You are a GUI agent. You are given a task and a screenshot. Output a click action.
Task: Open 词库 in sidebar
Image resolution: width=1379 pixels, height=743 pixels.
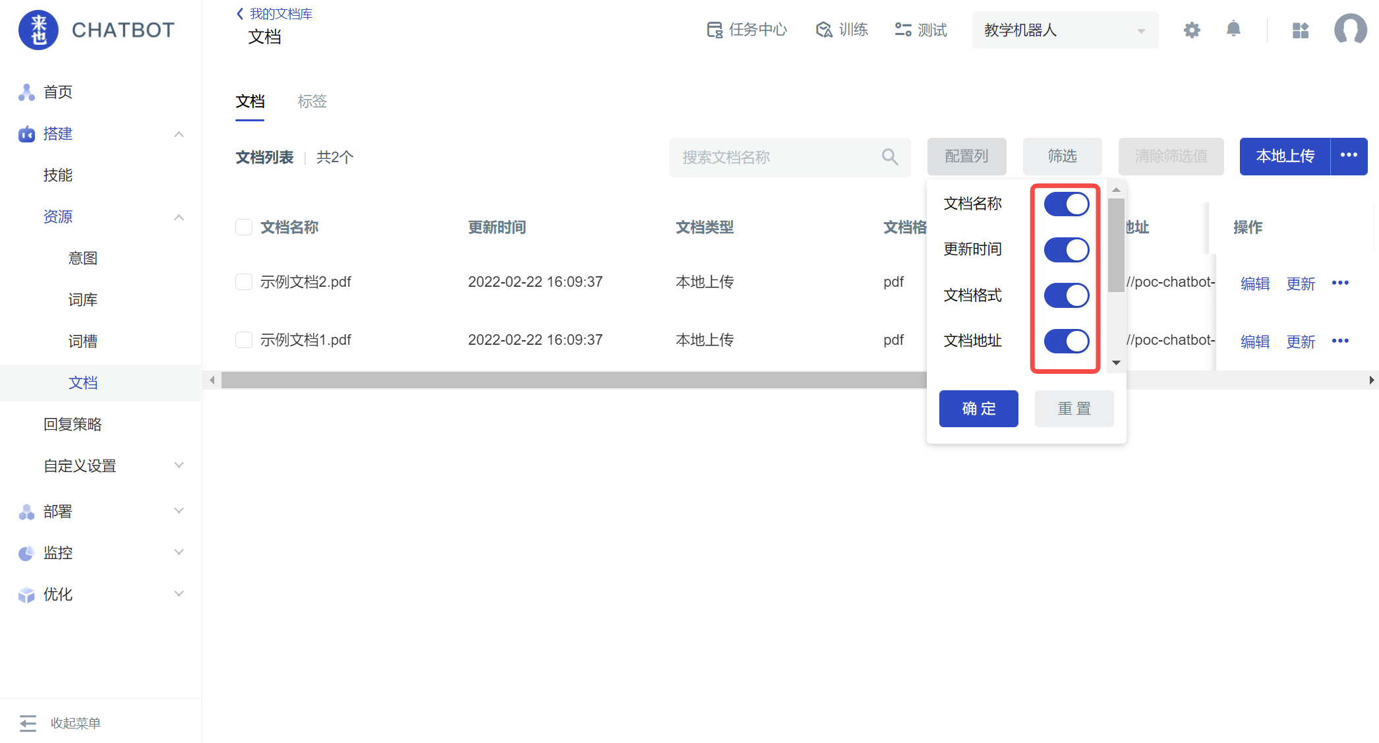click(x=83, y=300)
